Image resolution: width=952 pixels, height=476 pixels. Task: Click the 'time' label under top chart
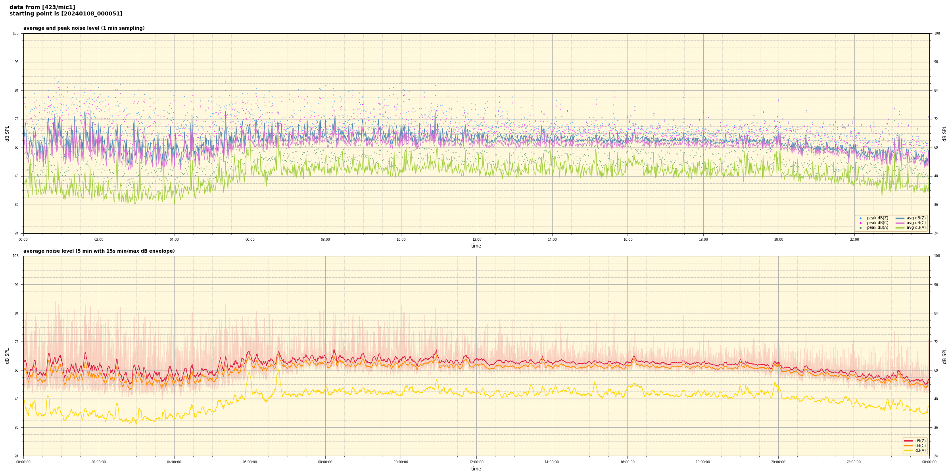pyautogui.click(x=476, y=246)
